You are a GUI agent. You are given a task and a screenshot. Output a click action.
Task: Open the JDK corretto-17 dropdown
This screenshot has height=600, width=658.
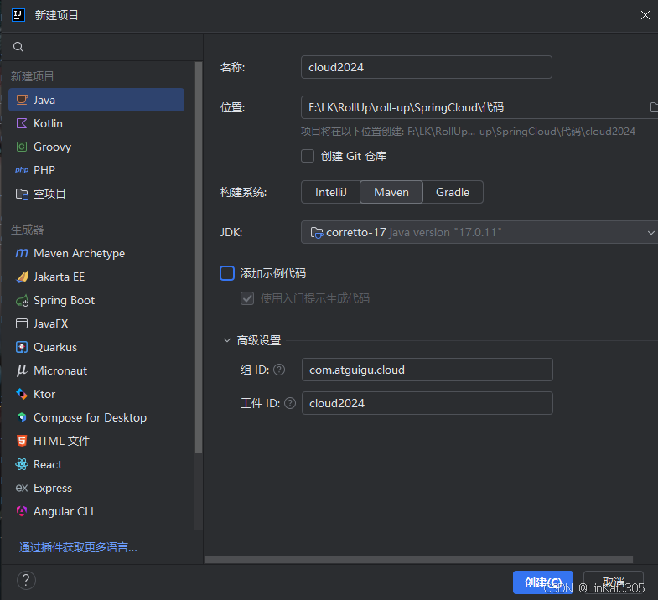click(479, 232)
